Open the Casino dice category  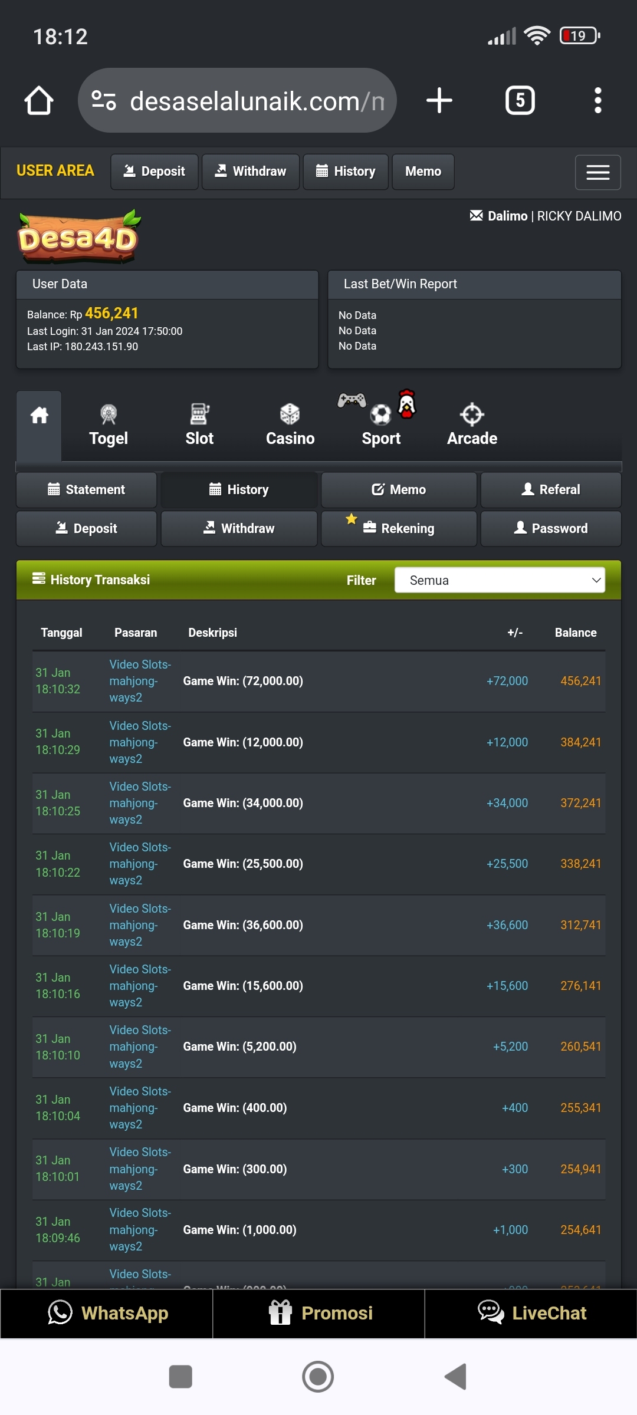click(290, 424)
